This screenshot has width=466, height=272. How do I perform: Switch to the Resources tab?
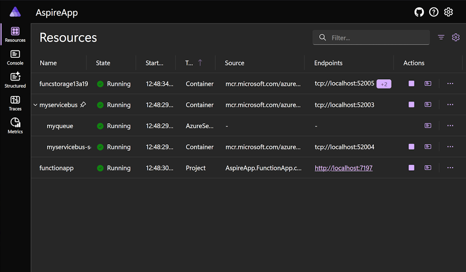click(x=15, y=33)
